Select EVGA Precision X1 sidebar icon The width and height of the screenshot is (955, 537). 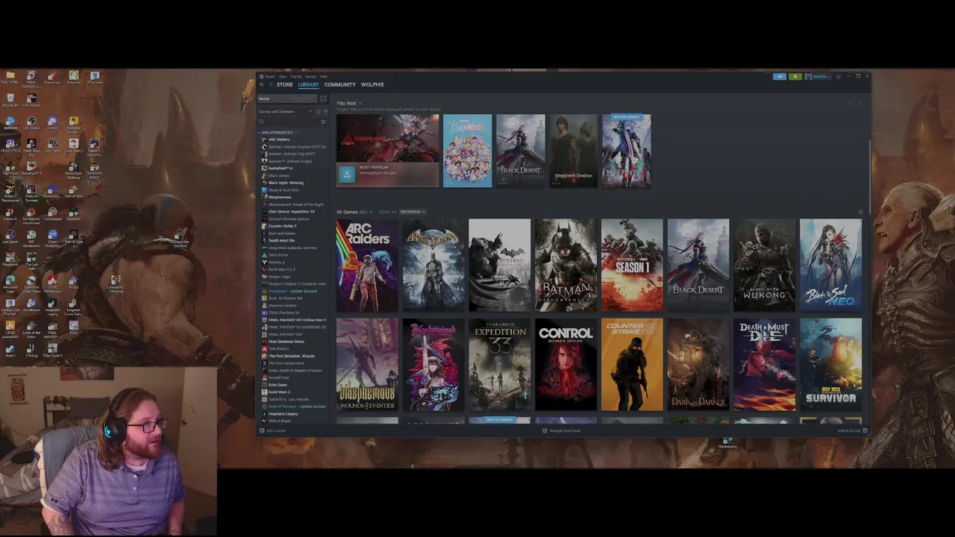264,313
